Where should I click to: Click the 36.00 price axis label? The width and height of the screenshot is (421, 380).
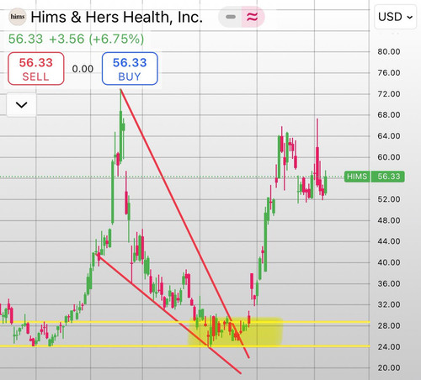tap(389, 283)
